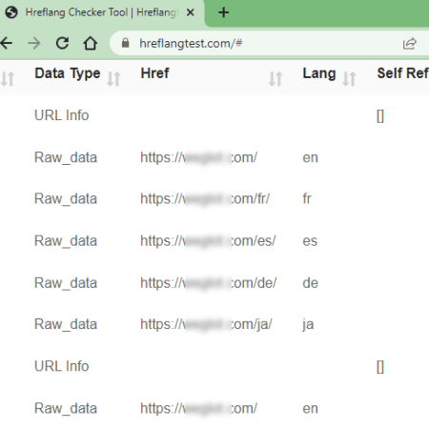This screenshot has height=429, width=429.
Task: Open a new browser tab
Action: tap(223, 12)
